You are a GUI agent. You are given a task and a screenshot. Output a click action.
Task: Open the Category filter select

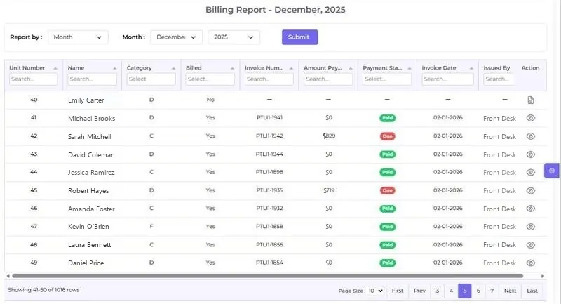pos(151,79)
